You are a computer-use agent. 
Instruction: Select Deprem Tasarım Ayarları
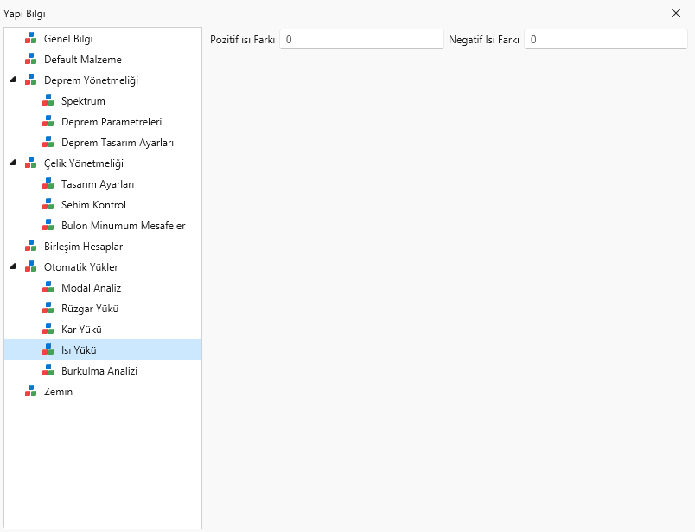pos(117,143)
